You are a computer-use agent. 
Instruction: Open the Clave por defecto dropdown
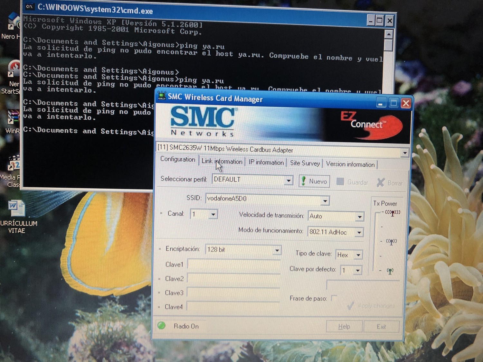tap(357, 270)
